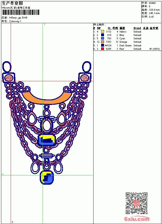Click the N# column header
This screenshot has height=224, width=162.
click(99, 28)
